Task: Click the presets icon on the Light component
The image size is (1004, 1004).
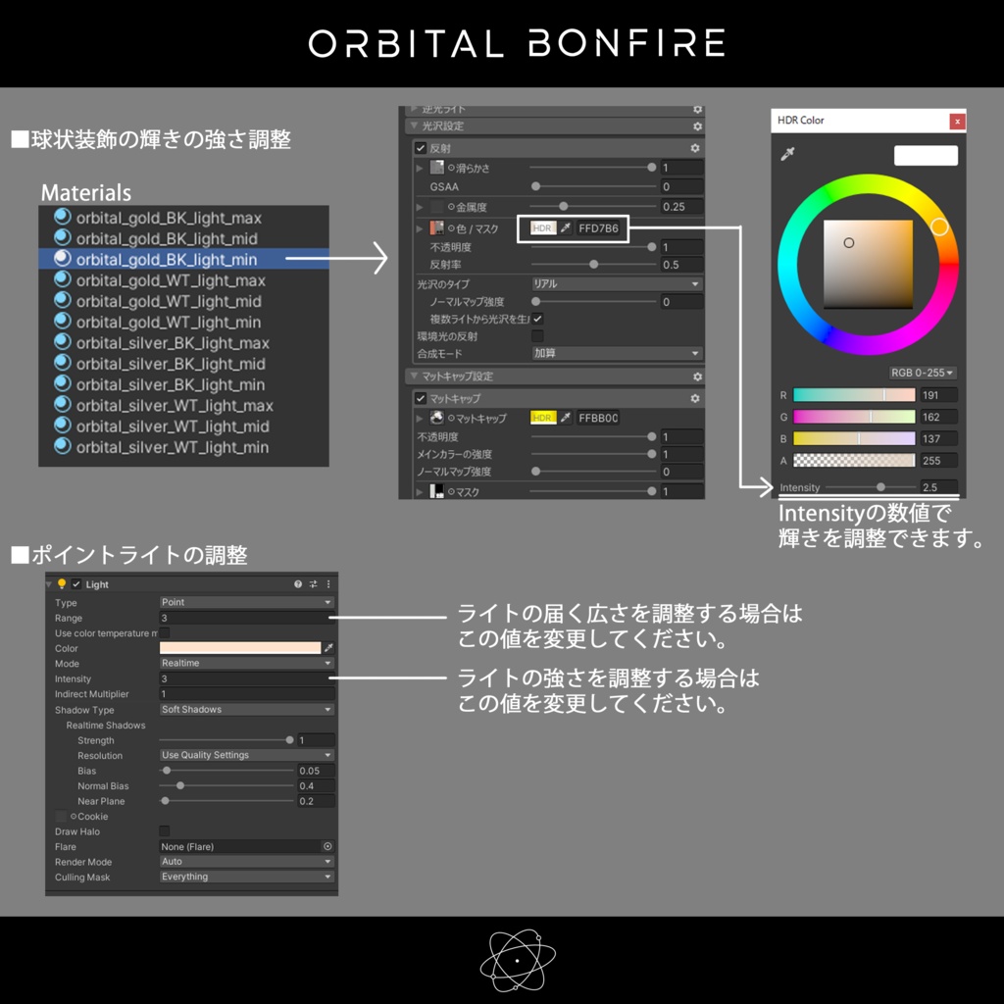Action: 313,584
